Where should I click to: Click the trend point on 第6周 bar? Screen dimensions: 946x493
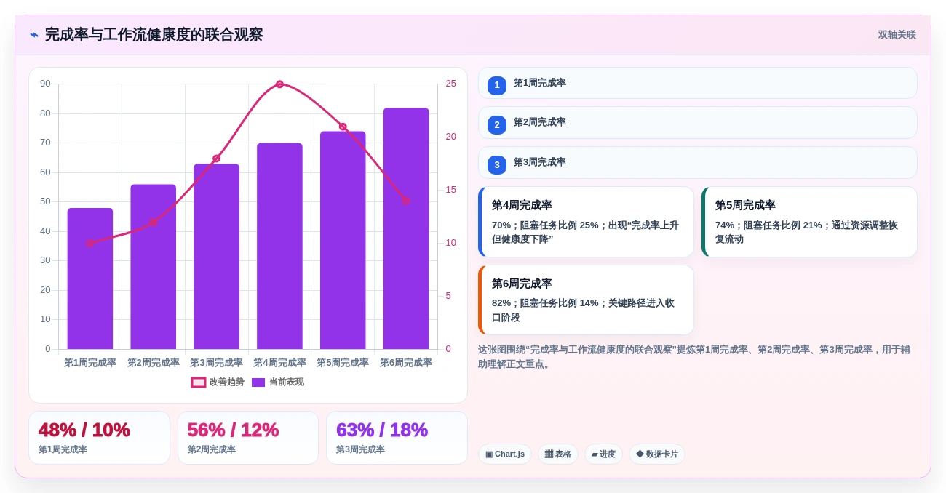[x=406, y=201]
